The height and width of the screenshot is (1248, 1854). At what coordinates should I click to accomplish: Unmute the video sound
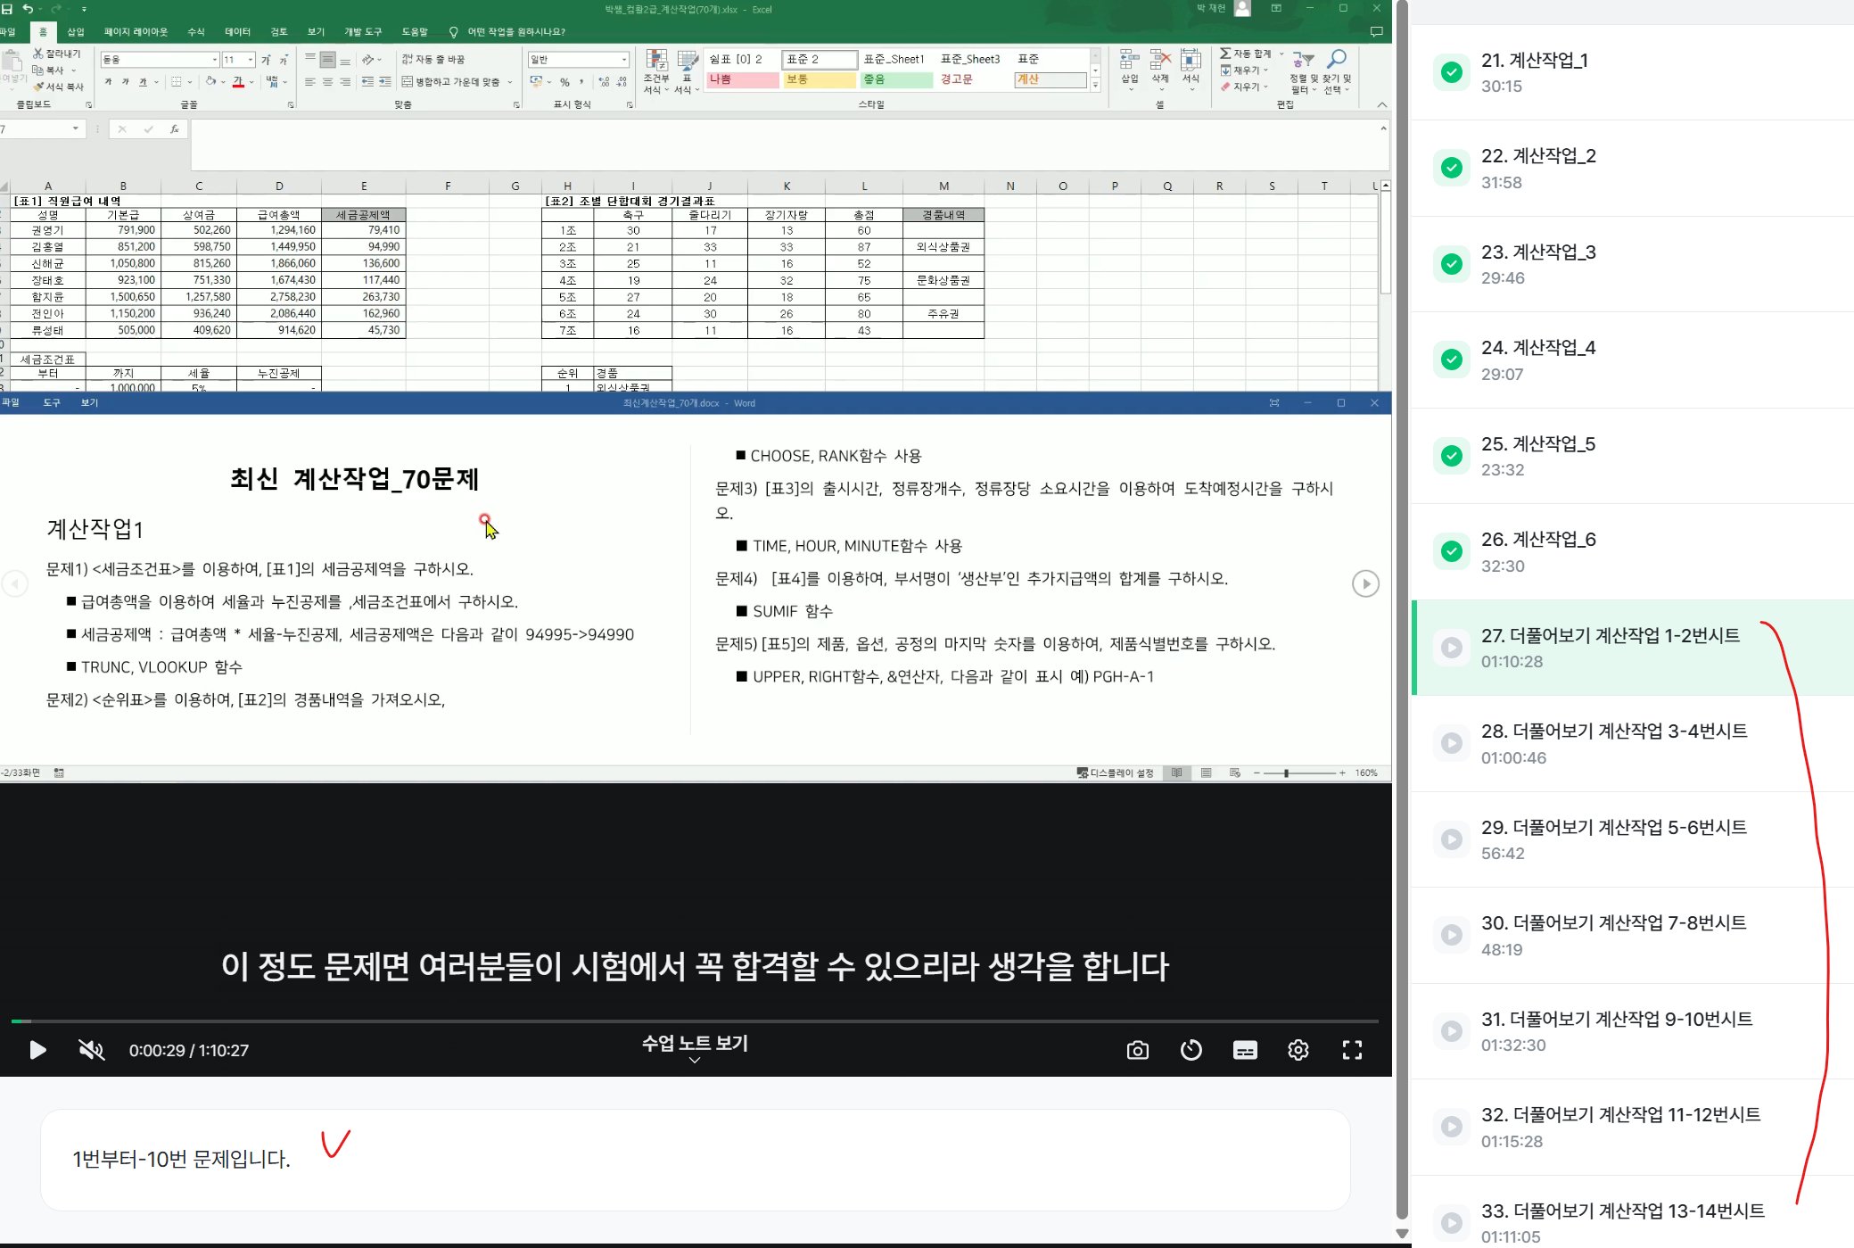(91, 1050)
